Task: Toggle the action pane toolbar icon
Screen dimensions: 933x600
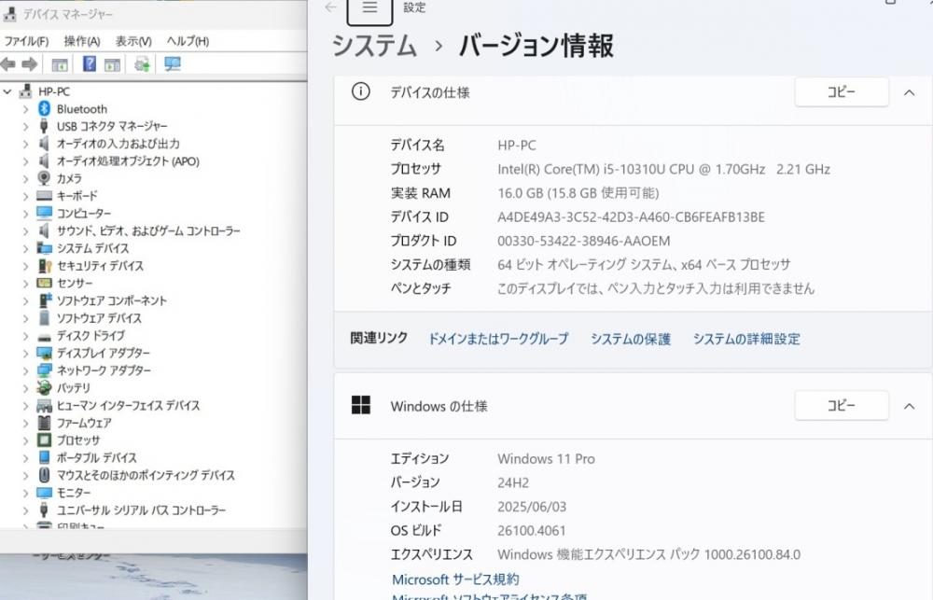Action: 112,64
